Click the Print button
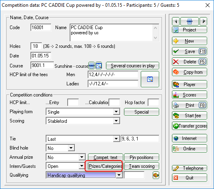 click(x=190, y=105)
